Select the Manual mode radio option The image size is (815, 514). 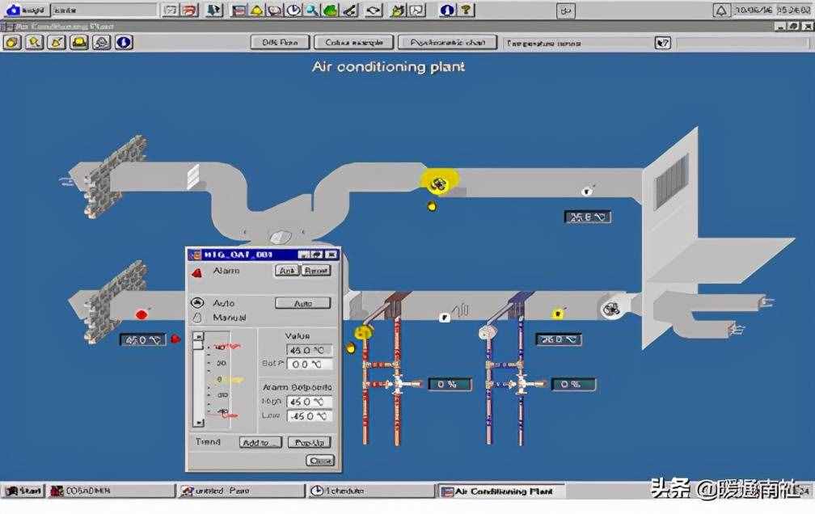197,317
